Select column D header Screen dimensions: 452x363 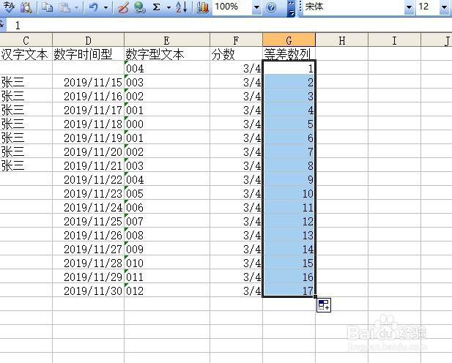[88, 40]
